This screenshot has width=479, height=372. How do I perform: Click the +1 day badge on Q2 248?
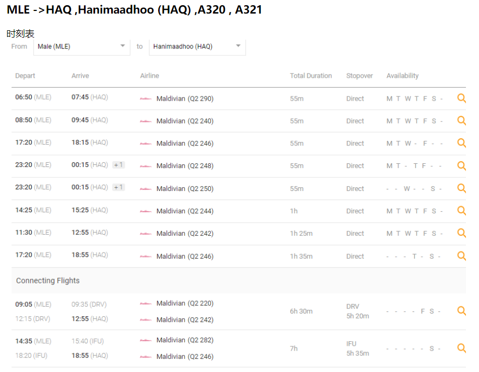pyautogui.click(x=118, y=165)
